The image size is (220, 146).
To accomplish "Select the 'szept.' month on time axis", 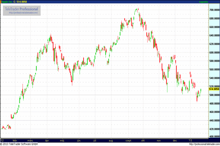I will click(128, 140).
